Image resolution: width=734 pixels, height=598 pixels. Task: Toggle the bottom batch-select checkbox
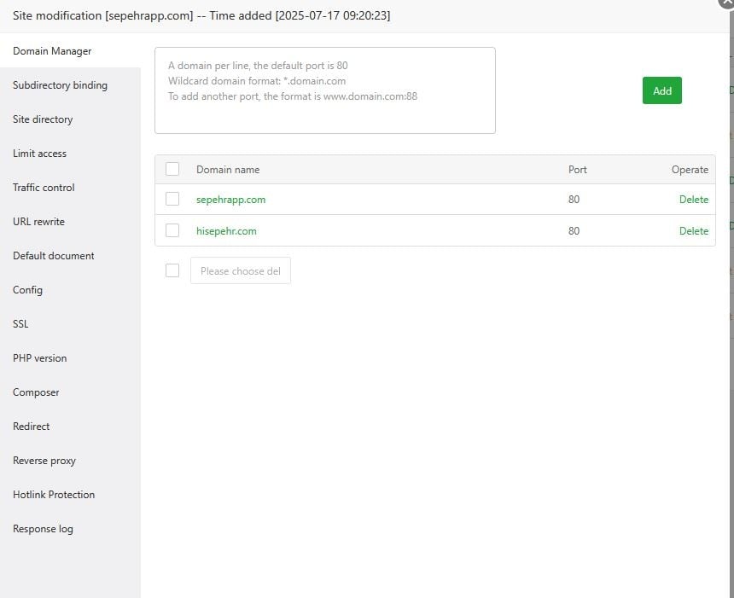172,270
